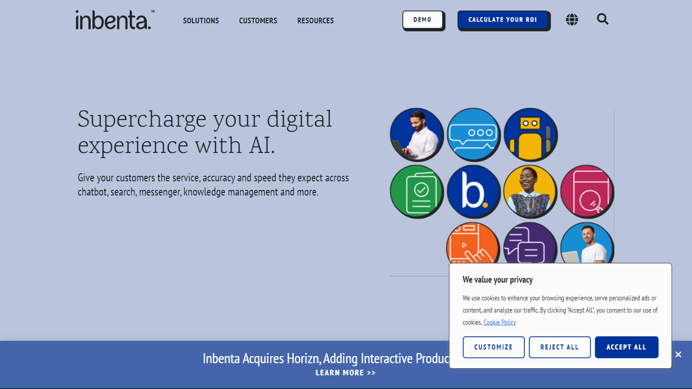The width and height of the screenshot is (692, 389).
Task: Open the globe language selector
Action: (x=572, y=20)
